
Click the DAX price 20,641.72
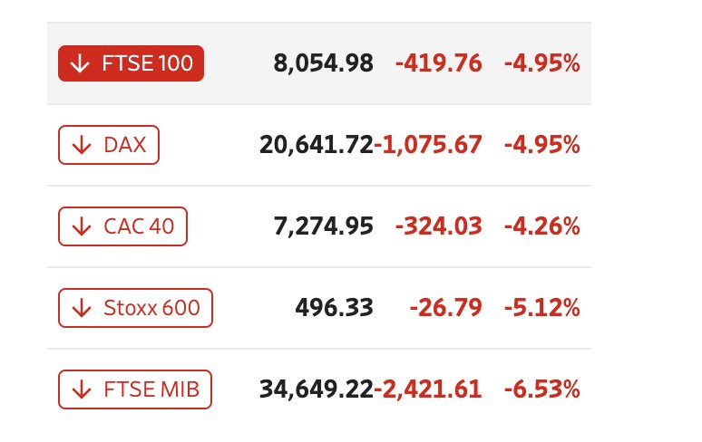pos(316,145)
